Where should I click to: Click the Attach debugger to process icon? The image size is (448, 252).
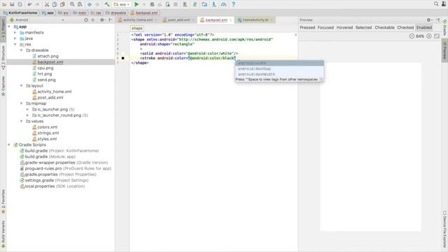click(168, 4)
